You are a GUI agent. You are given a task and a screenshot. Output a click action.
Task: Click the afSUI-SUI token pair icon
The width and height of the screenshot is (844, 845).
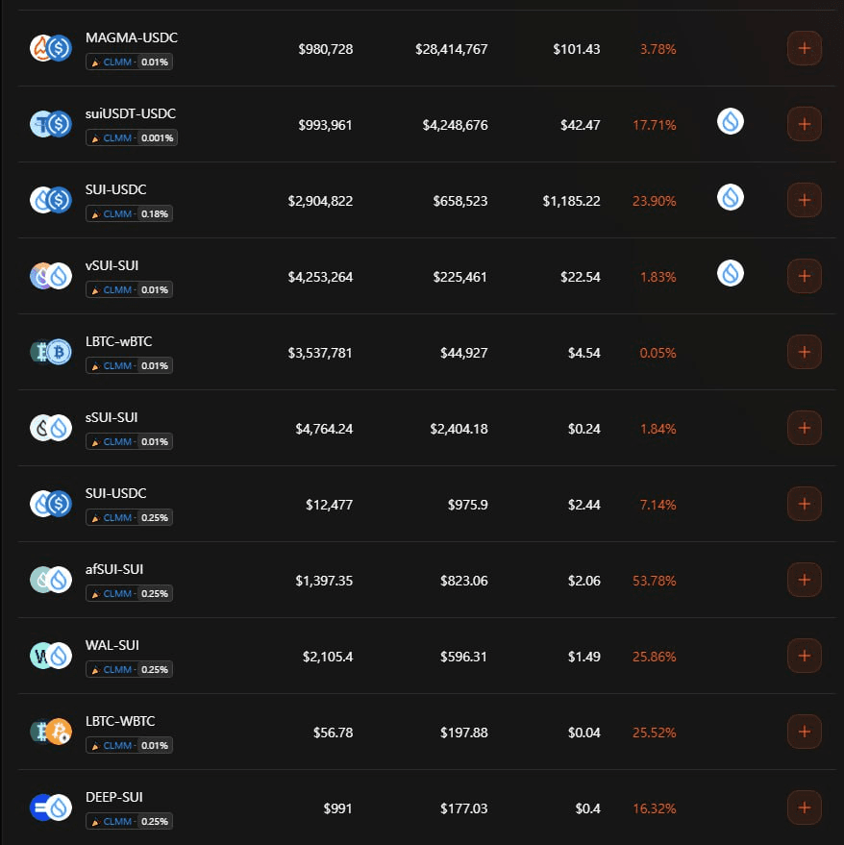point(51,580)
